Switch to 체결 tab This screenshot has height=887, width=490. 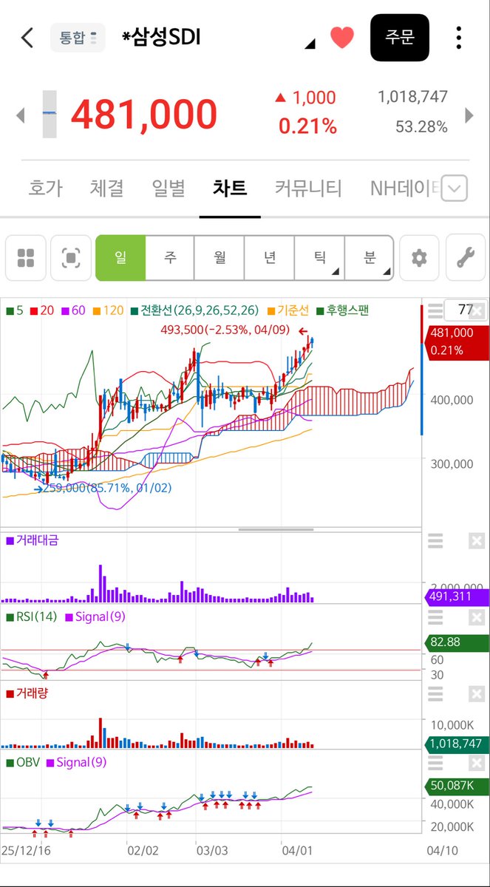pyautogui.click(x=106, y=188)
